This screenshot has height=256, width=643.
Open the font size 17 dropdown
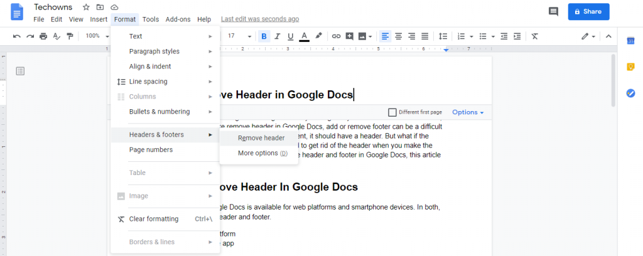click(x=239, y=36)
